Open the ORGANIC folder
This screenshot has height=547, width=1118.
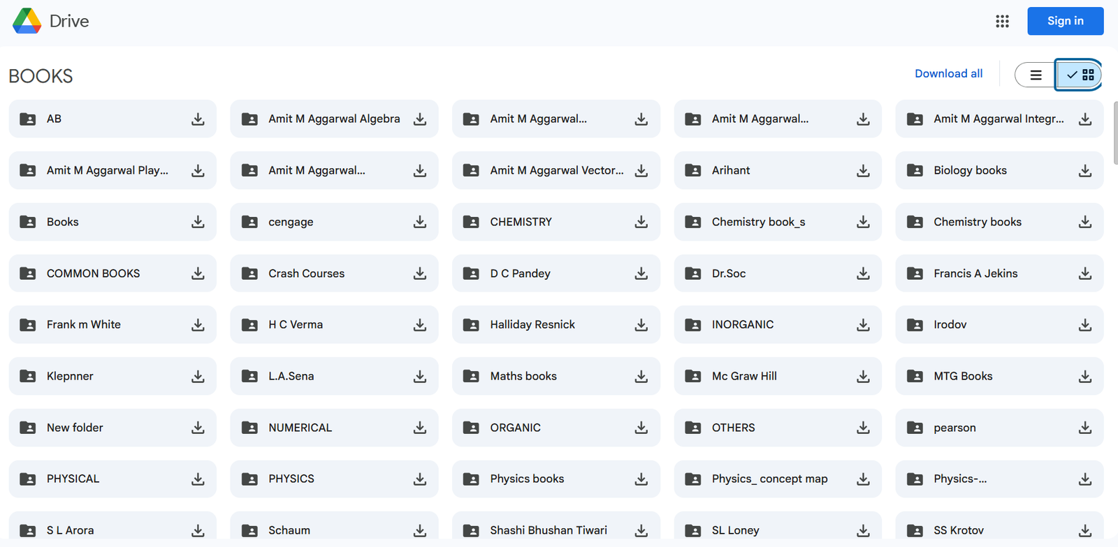(515, 428)
